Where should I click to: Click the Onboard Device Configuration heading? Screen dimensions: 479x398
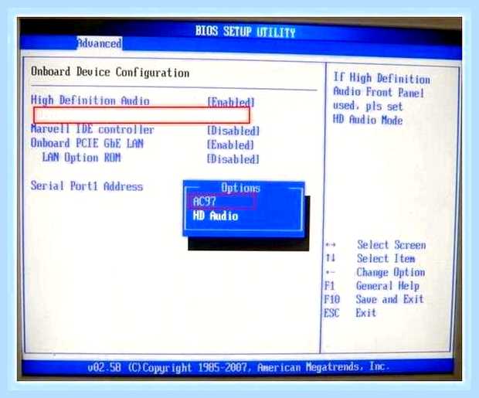tap(110, 73)
